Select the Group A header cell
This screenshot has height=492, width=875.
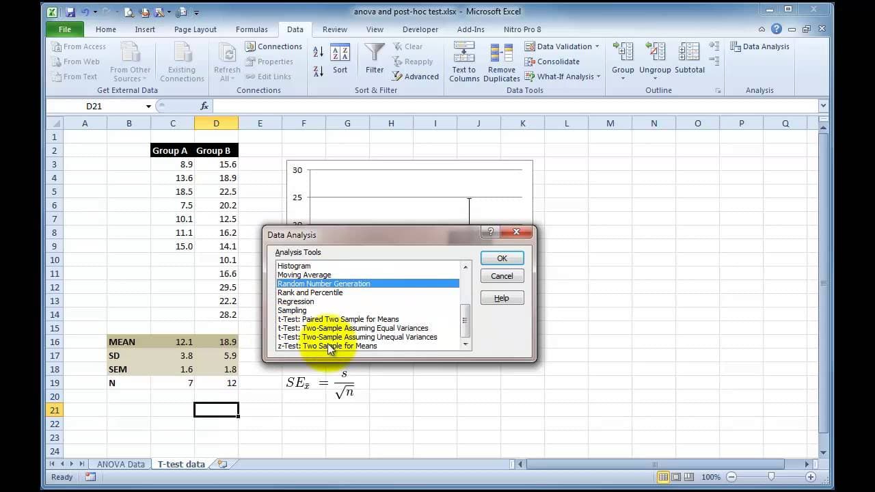click(x=172, y=150)
